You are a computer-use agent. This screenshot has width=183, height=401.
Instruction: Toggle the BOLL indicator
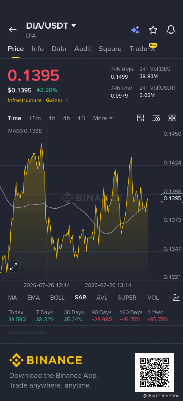[x=57, y=298]
